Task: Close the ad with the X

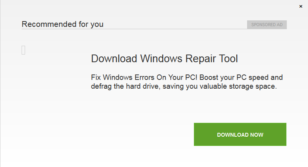Action: [301, 7]
